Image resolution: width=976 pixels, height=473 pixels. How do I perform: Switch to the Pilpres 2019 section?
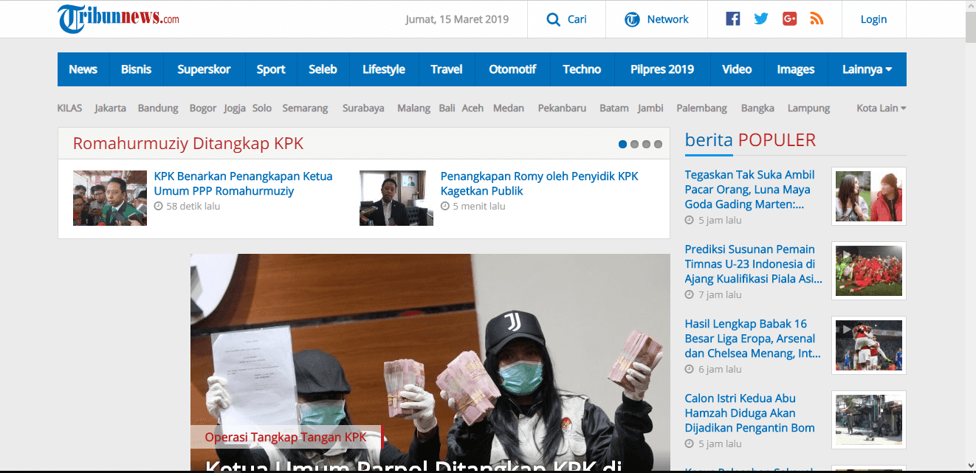click(x=661, y=69)
